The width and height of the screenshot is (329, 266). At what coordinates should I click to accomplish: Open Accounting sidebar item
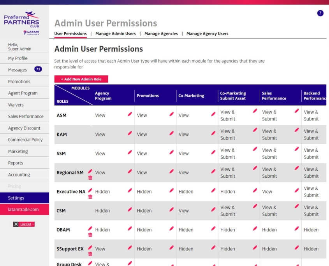click(x=25, y=175)
